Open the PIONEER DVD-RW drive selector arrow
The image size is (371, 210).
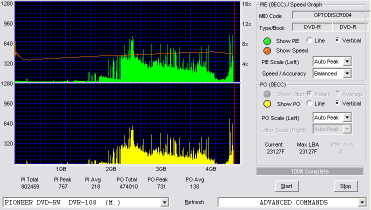tap(164, 202)
